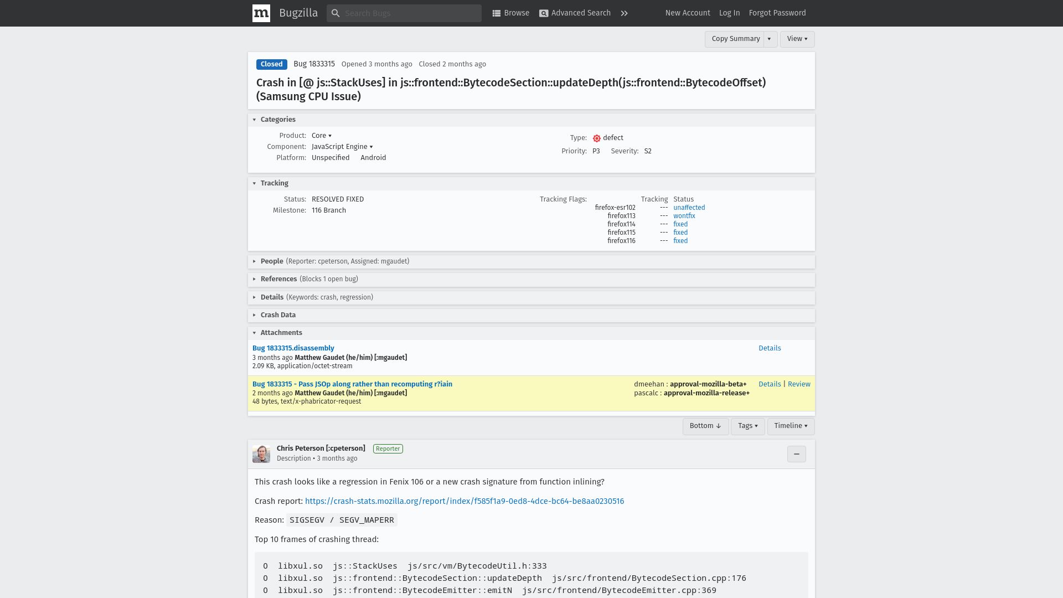Open Advanced Search icon

pyautogui.click(x=544, y=13)
